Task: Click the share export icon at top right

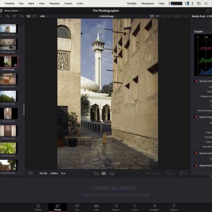Action: coord(207,11)
